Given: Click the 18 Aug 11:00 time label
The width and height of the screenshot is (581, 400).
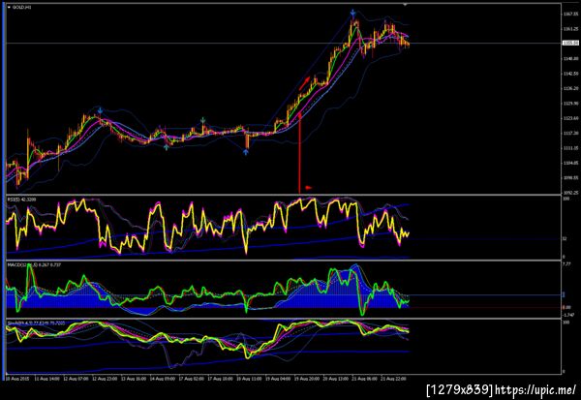Looking at the screenshot, I should (x=250, y=379).
